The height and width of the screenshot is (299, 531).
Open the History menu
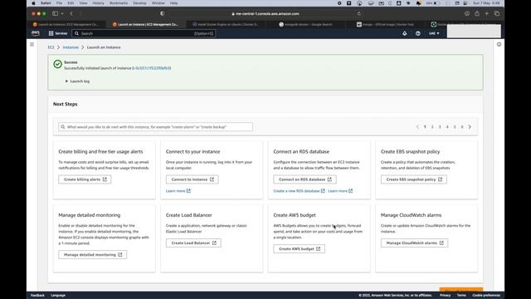[x=98, y=3]
